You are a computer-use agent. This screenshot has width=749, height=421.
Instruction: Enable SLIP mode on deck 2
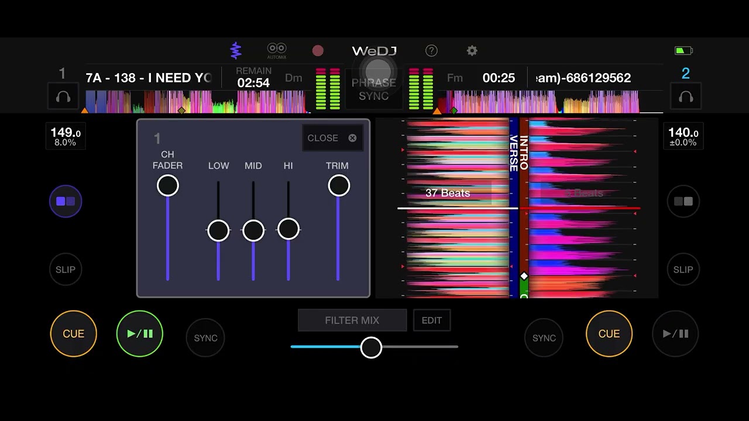point(683,270)
